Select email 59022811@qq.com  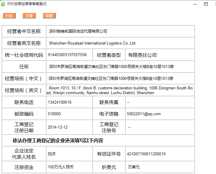[x=144, y=114]
